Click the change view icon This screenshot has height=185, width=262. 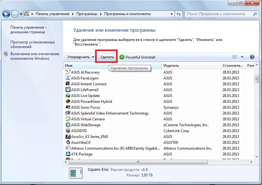click(235, 57)
